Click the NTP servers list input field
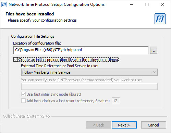The width and height of the screenshot is (171, 133). (x=89, y=86)
